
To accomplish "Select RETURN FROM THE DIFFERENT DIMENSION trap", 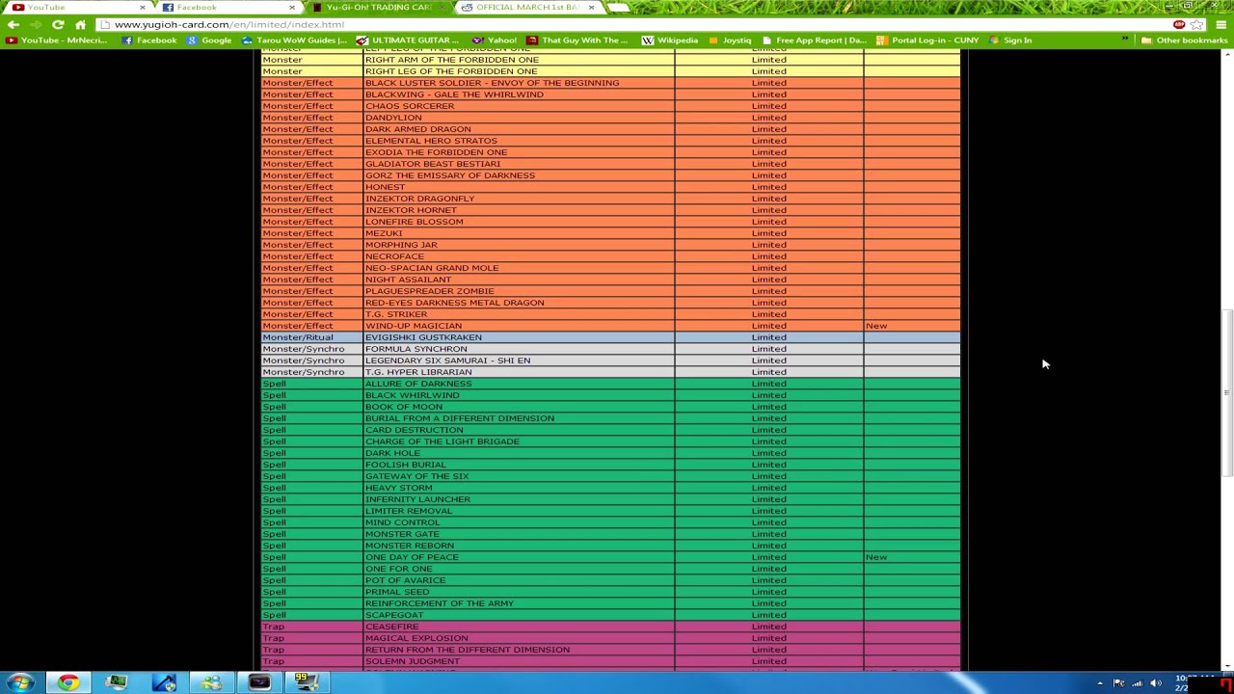I will pyautogui.click(x=467, y=650).
